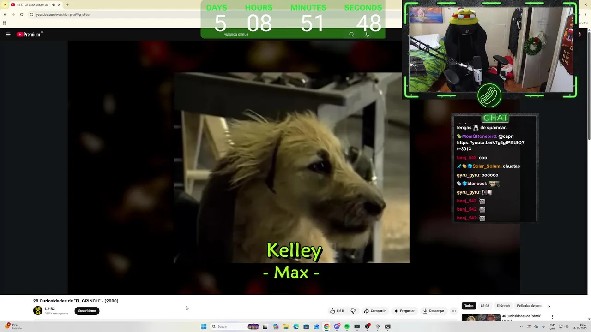
Task: Open the weather widget showing Soleado
Action: coord(13,326)
